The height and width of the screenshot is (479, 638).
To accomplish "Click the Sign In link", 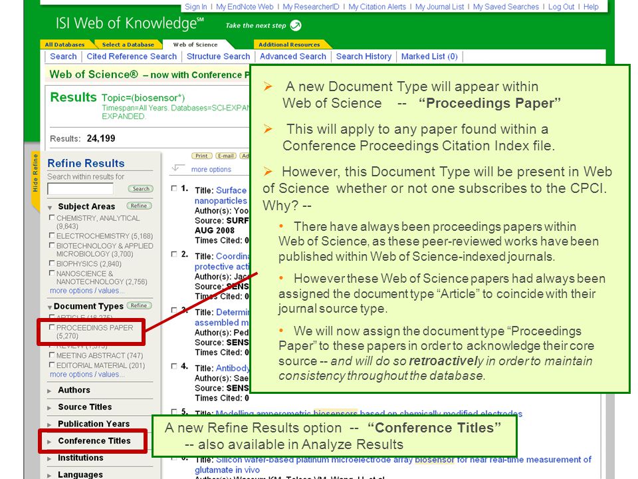I will pos(195,7).
